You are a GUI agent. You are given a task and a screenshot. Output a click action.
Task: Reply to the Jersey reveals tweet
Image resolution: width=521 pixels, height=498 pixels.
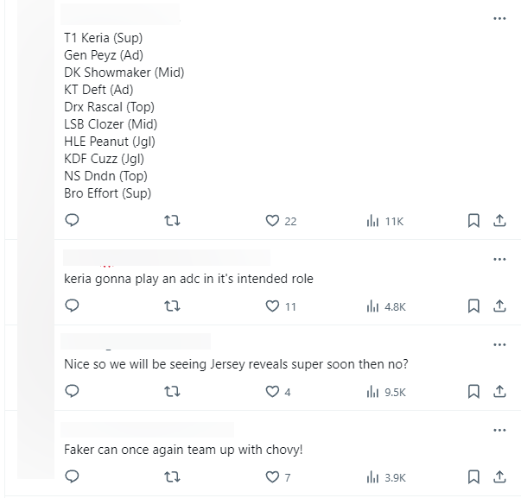(73, 391)
